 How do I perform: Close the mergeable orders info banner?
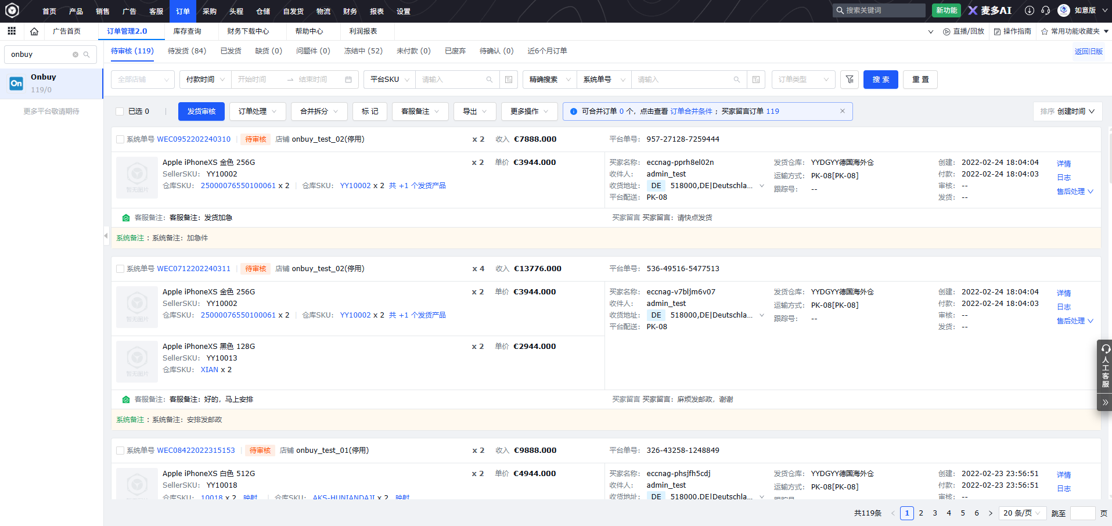click(843, 111)
